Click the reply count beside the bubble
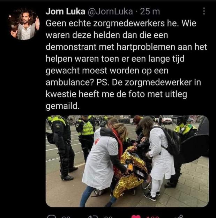The height and width of the screenshot is (218, 216). point(66,217)
